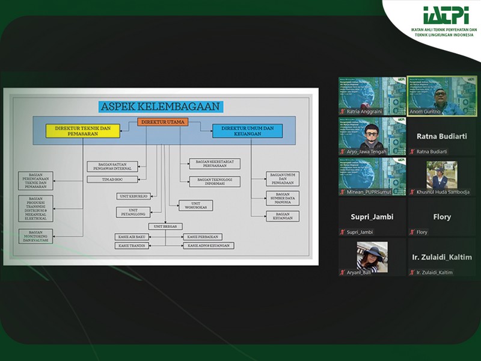Click muted mic icon beside Ratna Budiarti label
Image resolution: width=481 pixels, height=361 pixels.
pyautogui.click(x=412, y=152)
